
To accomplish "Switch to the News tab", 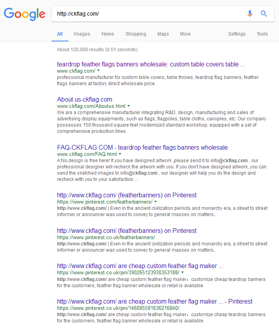I will coord(107,34).
